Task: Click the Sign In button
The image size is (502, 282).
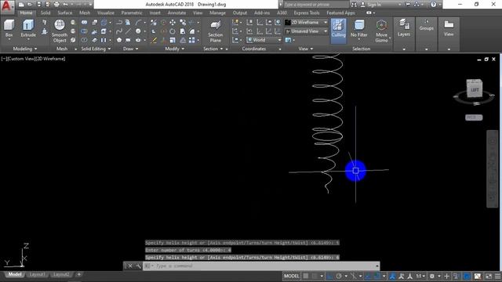Action: pyautogui.click(x=371, y=5)
